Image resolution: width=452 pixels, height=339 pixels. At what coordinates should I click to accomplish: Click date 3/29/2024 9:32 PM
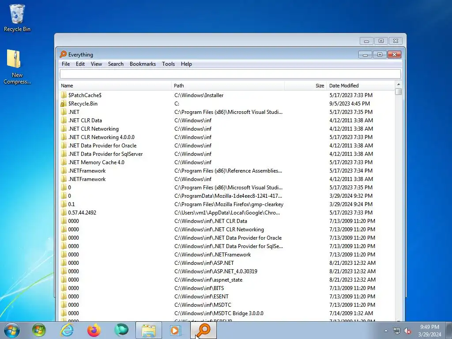(351, 196)
